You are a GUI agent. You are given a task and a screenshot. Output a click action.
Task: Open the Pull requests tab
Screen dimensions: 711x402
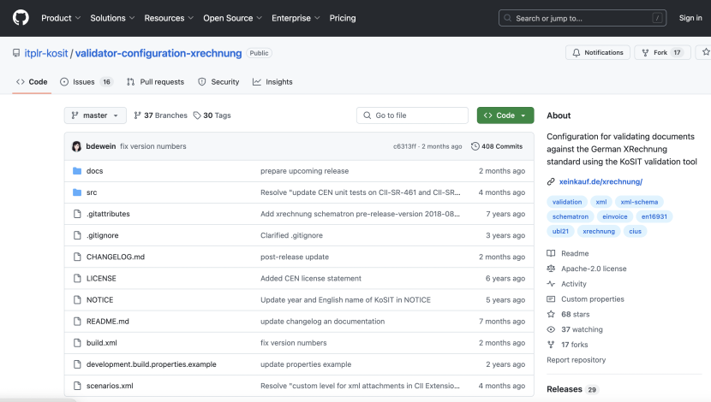point(156,82)
